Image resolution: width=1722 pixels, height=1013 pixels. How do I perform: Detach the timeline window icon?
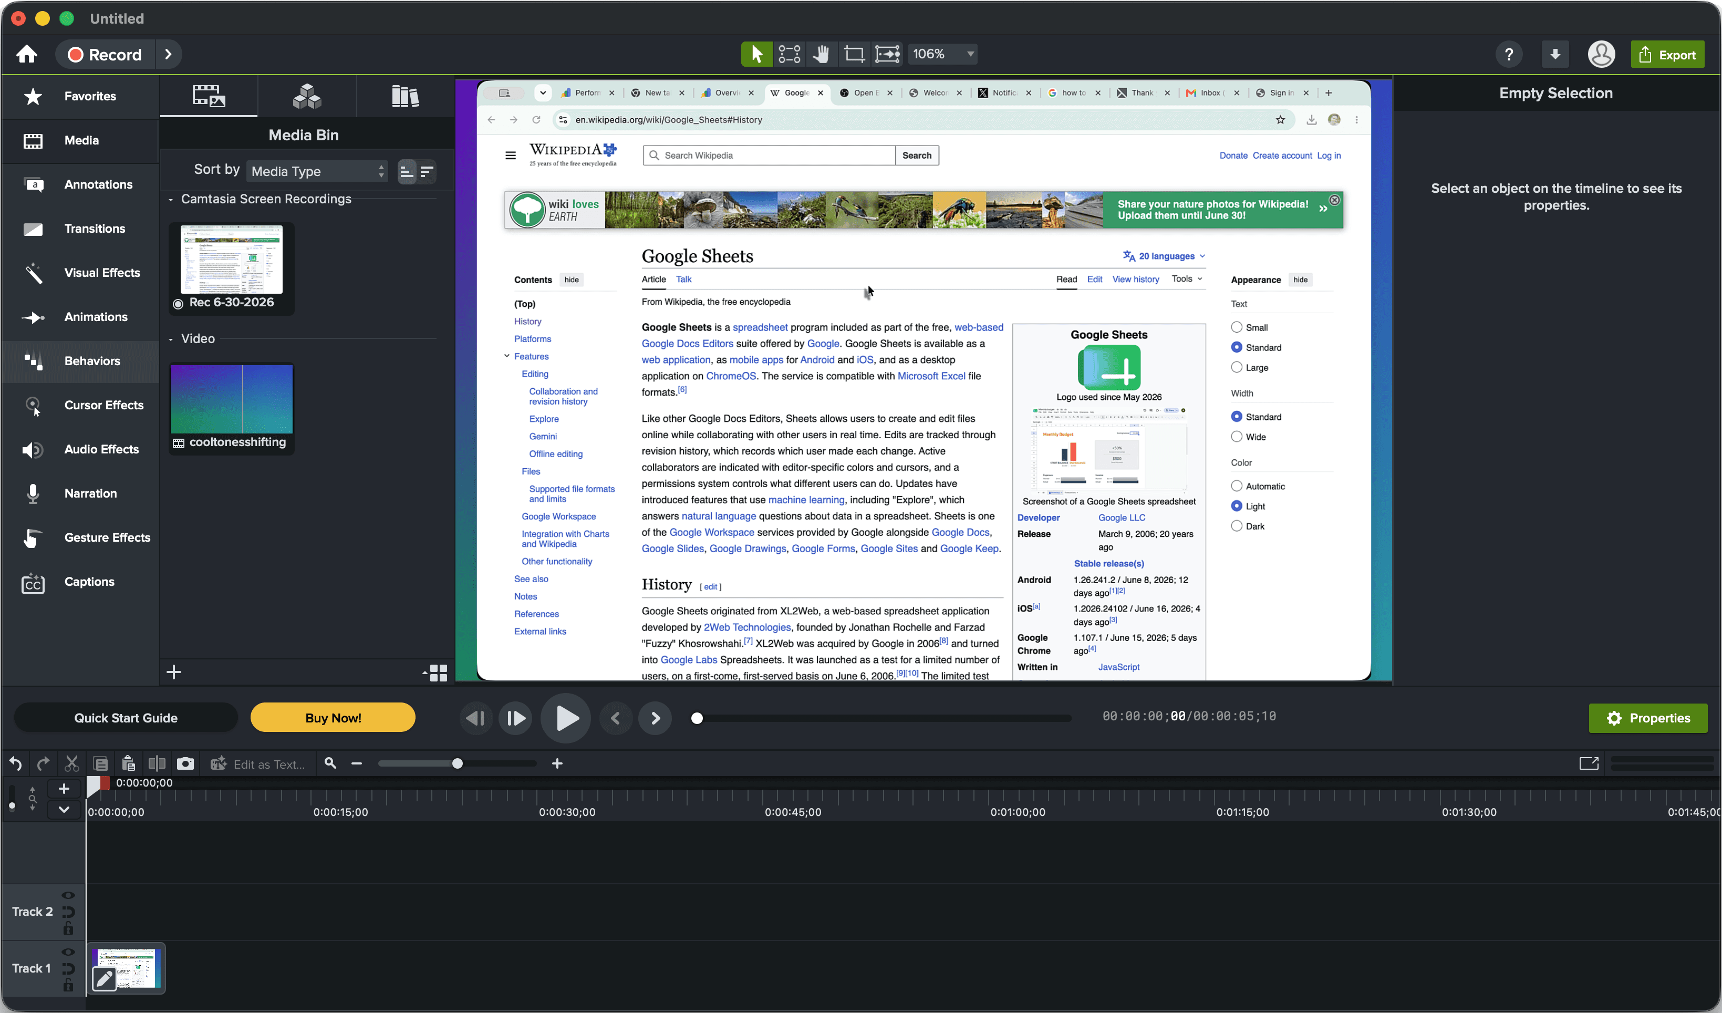(1589, 763)
